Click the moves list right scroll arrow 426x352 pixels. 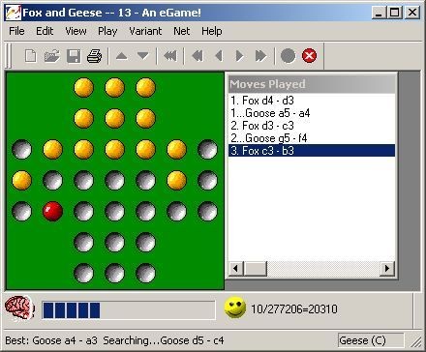coord(387,268)
